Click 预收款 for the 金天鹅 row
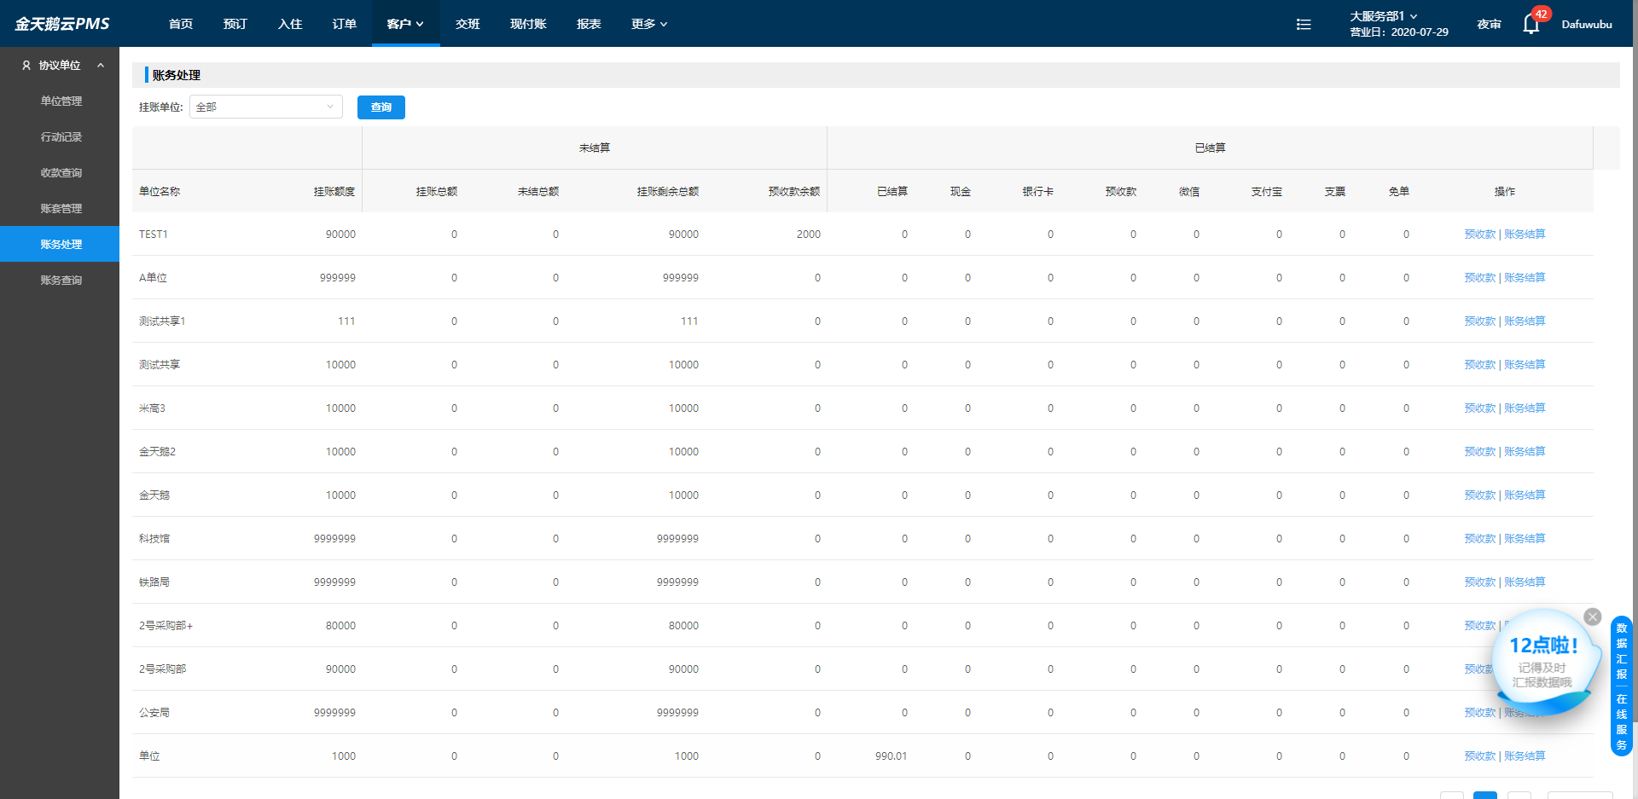Screen dimensions: 1638x799 1480,495
